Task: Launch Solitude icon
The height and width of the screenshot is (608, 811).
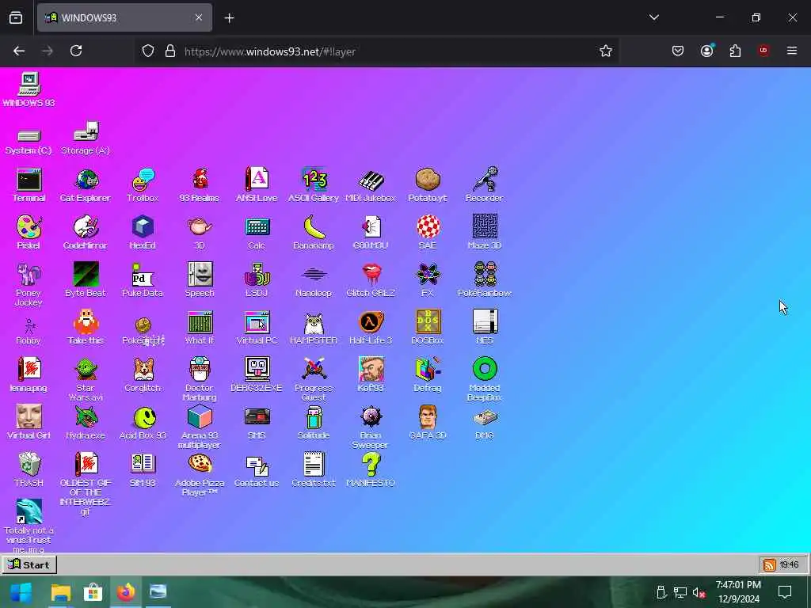Action: 314,417
